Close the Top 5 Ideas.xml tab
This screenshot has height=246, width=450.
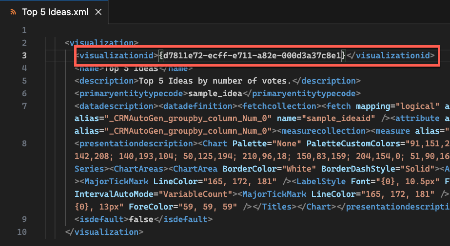pyautogui.click(x=98, y=12)
